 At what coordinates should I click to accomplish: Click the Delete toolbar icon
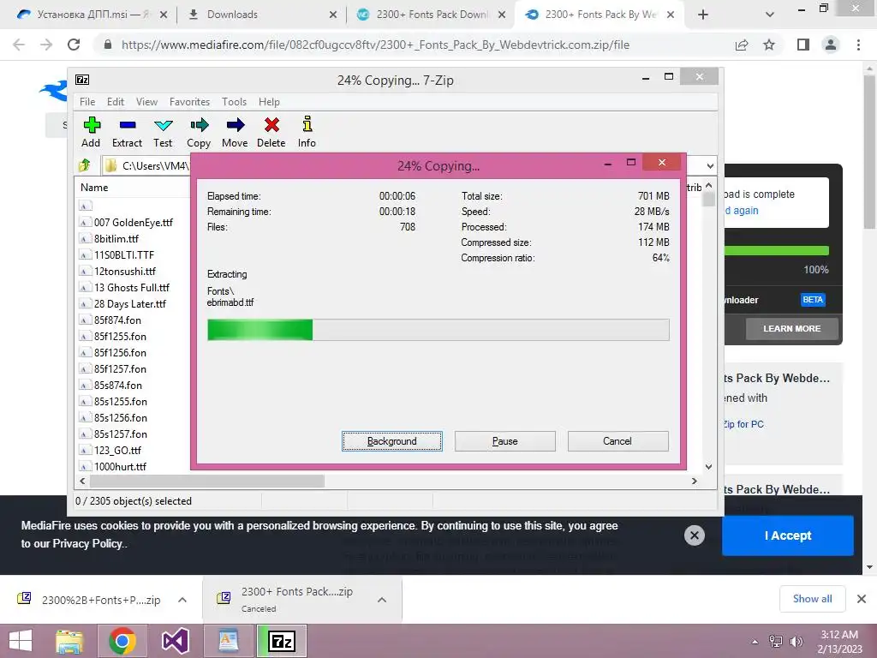coord(271,132)
